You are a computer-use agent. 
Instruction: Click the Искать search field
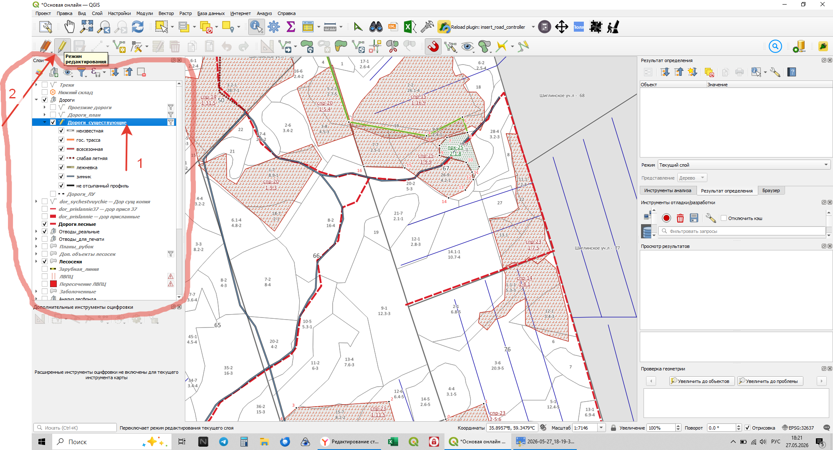click(75, 428)
